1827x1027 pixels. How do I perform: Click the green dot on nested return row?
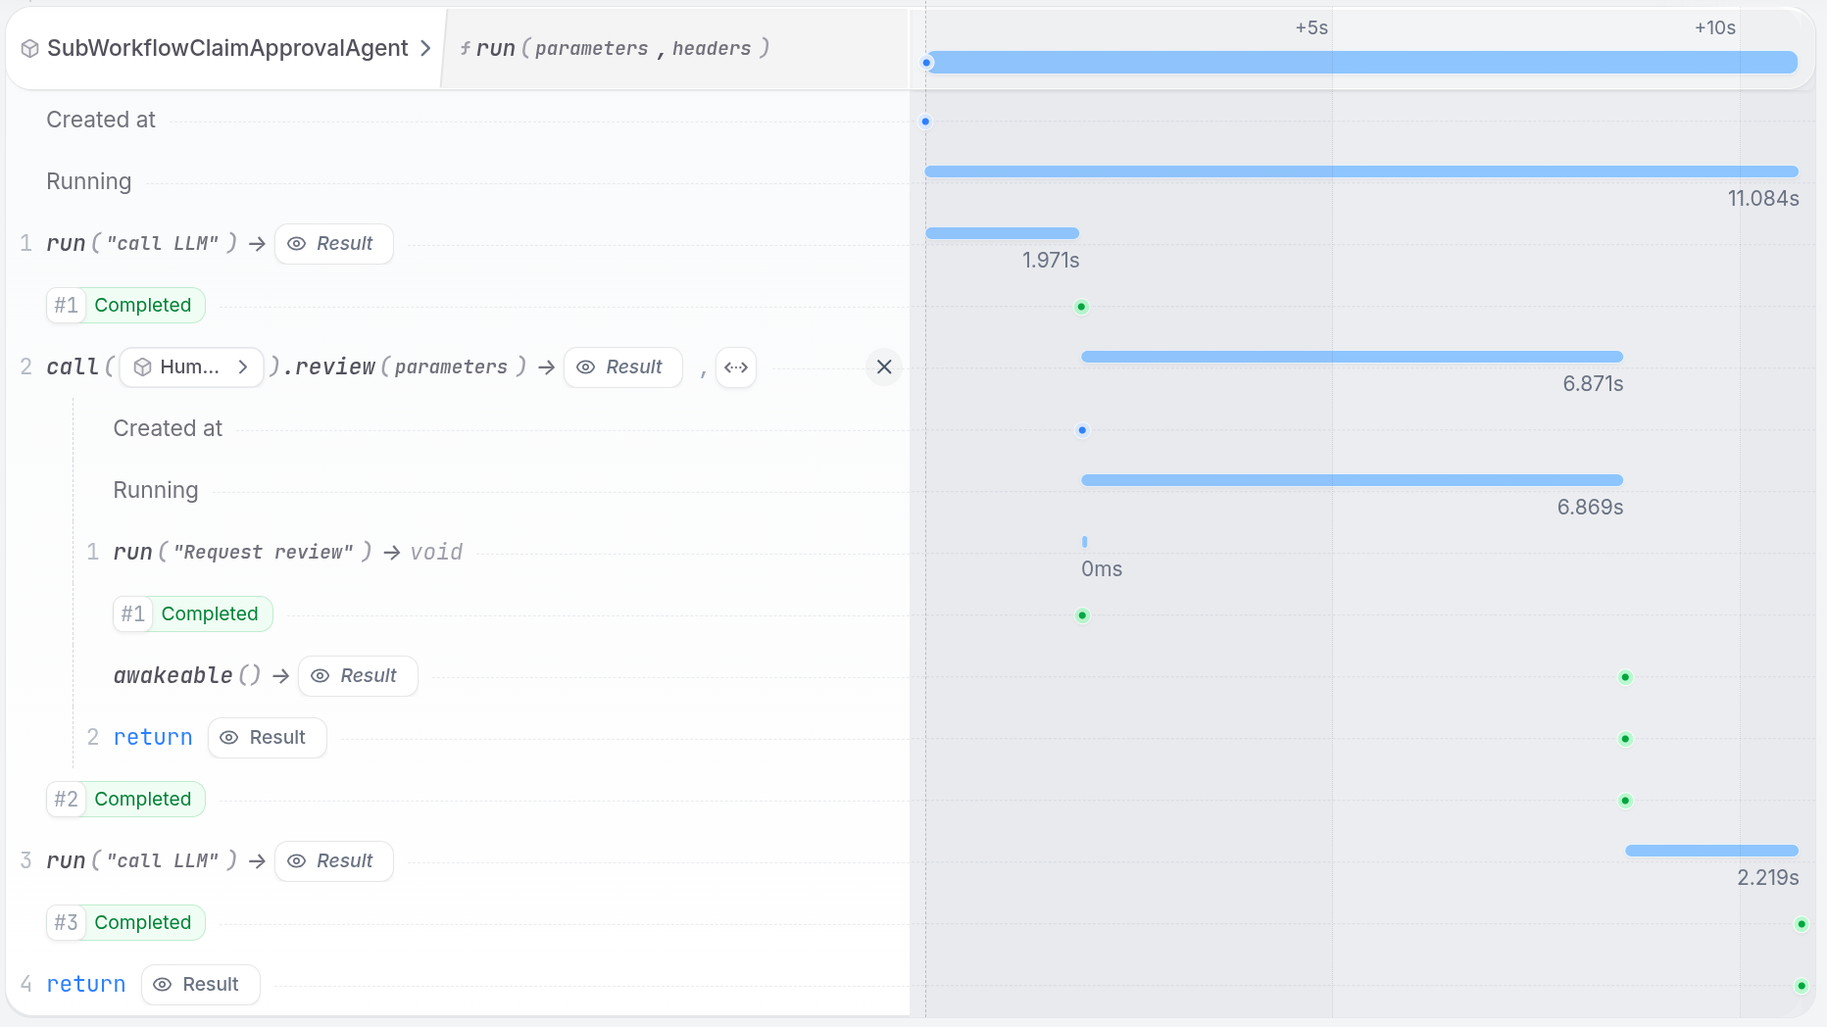click(x=1625, y=739)
